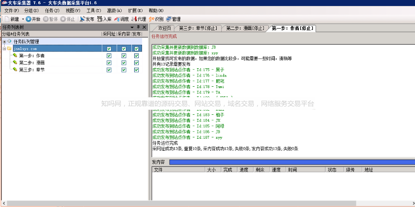Pin the 任务列表树 panel

coord(138,27)
